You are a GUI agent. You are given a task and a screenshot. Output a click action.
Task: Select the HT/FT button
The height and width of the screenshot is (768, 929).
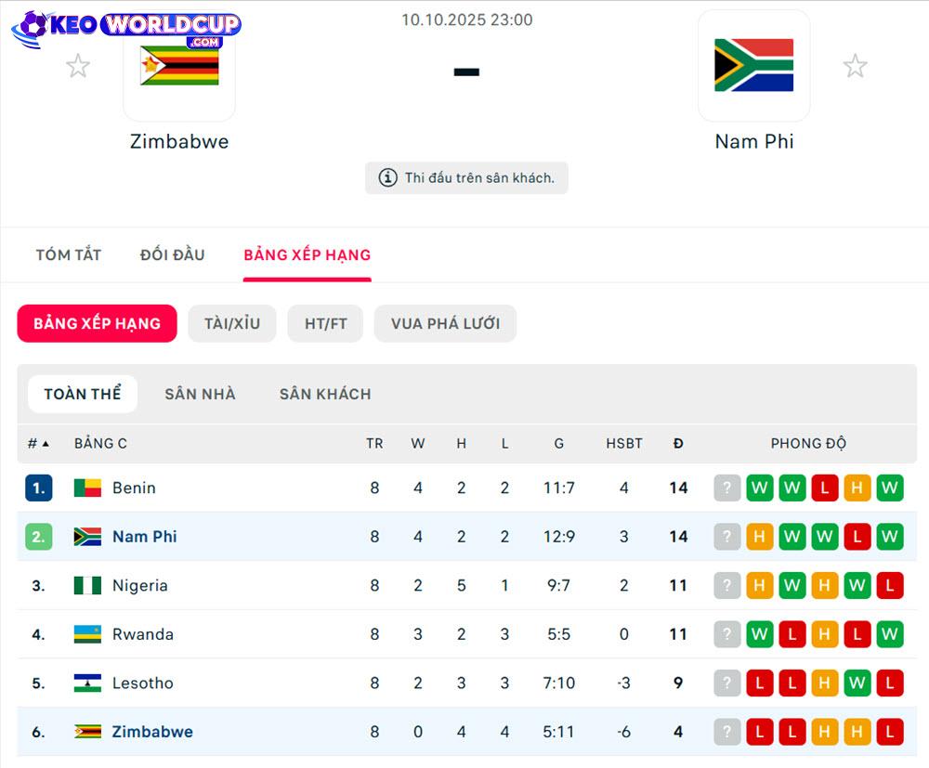(x=325, y=323)
